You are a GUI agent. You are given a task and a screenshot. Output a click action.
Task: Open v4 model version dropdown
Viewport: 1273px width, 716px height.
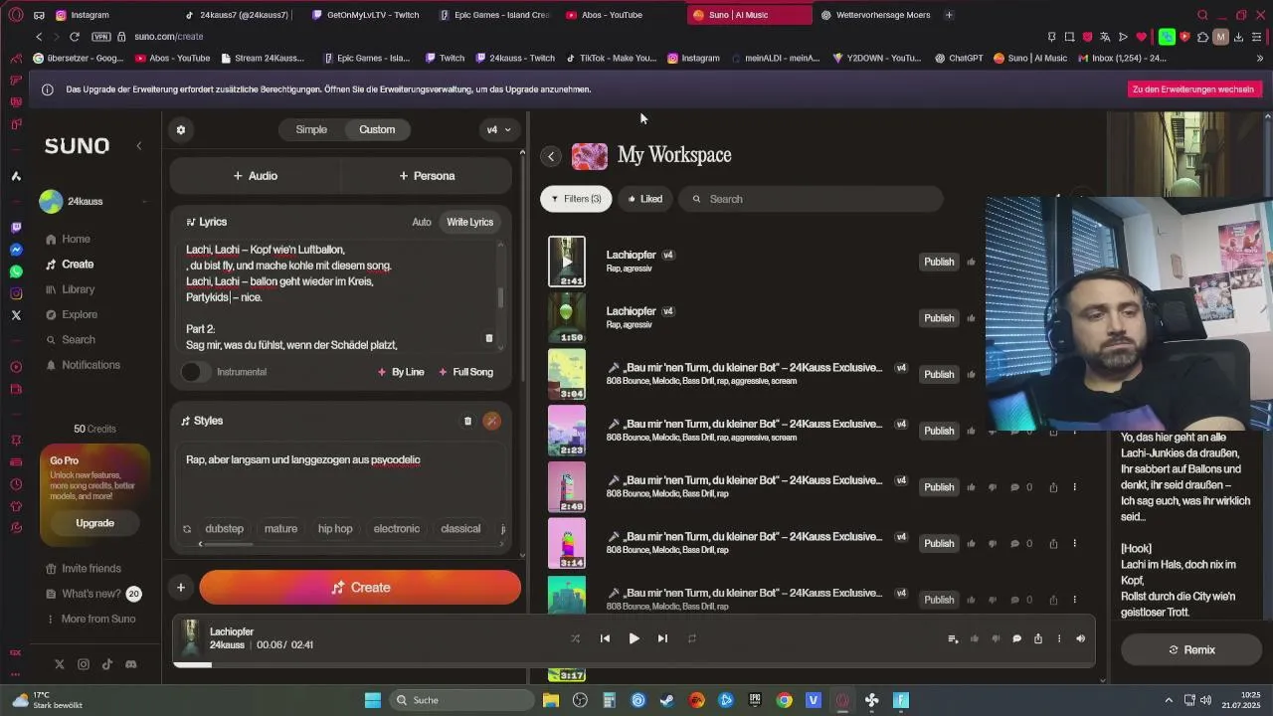[x=498, y=129]
